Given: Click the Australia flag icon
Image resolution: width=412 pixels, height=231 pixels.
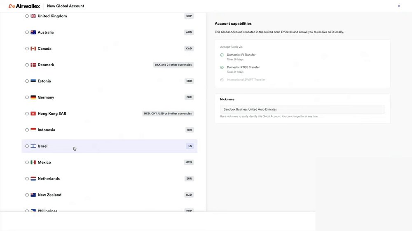Looking at the screenshot, I should pyautogui.click(x=33, y=32).
